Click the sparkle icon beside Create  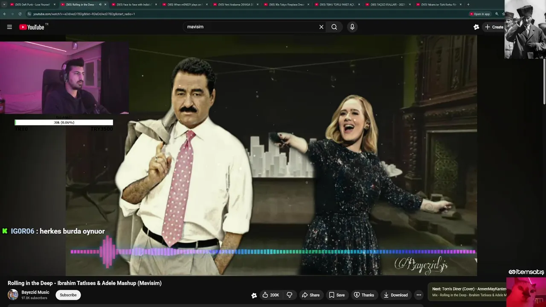click(476, 27)
